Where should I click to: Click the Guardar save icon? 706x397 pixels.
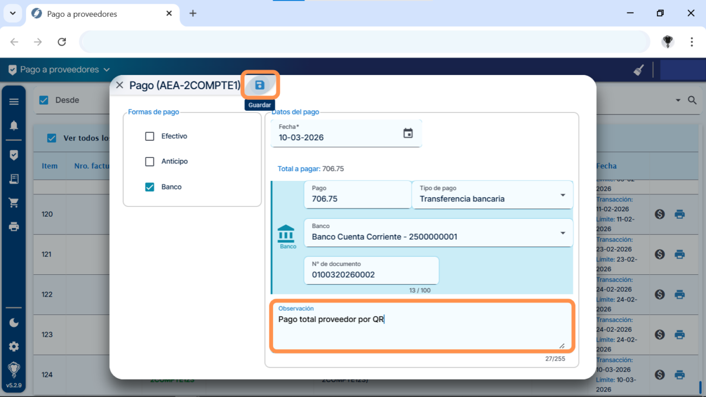(260, 85)
